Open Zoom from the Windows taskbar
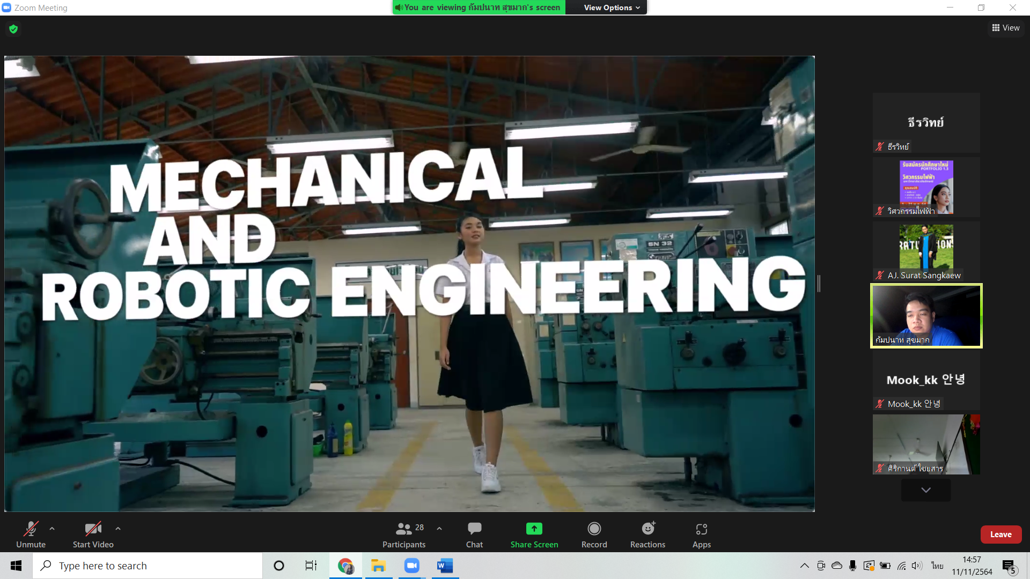The image size is (1030, 579). click(x=411, y=566)
